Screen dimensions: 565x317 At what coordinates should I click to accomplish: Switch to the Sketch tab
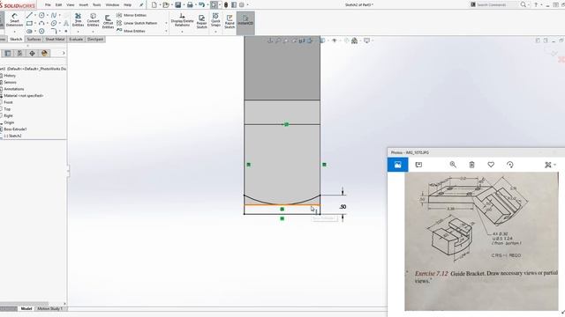point(16,39)
